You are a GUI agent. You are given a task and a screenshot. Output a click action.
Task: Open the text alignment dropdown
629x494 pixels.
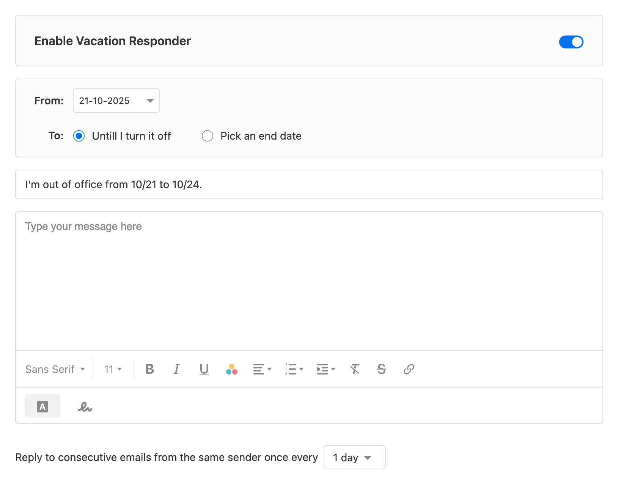[x=262, y=369]
